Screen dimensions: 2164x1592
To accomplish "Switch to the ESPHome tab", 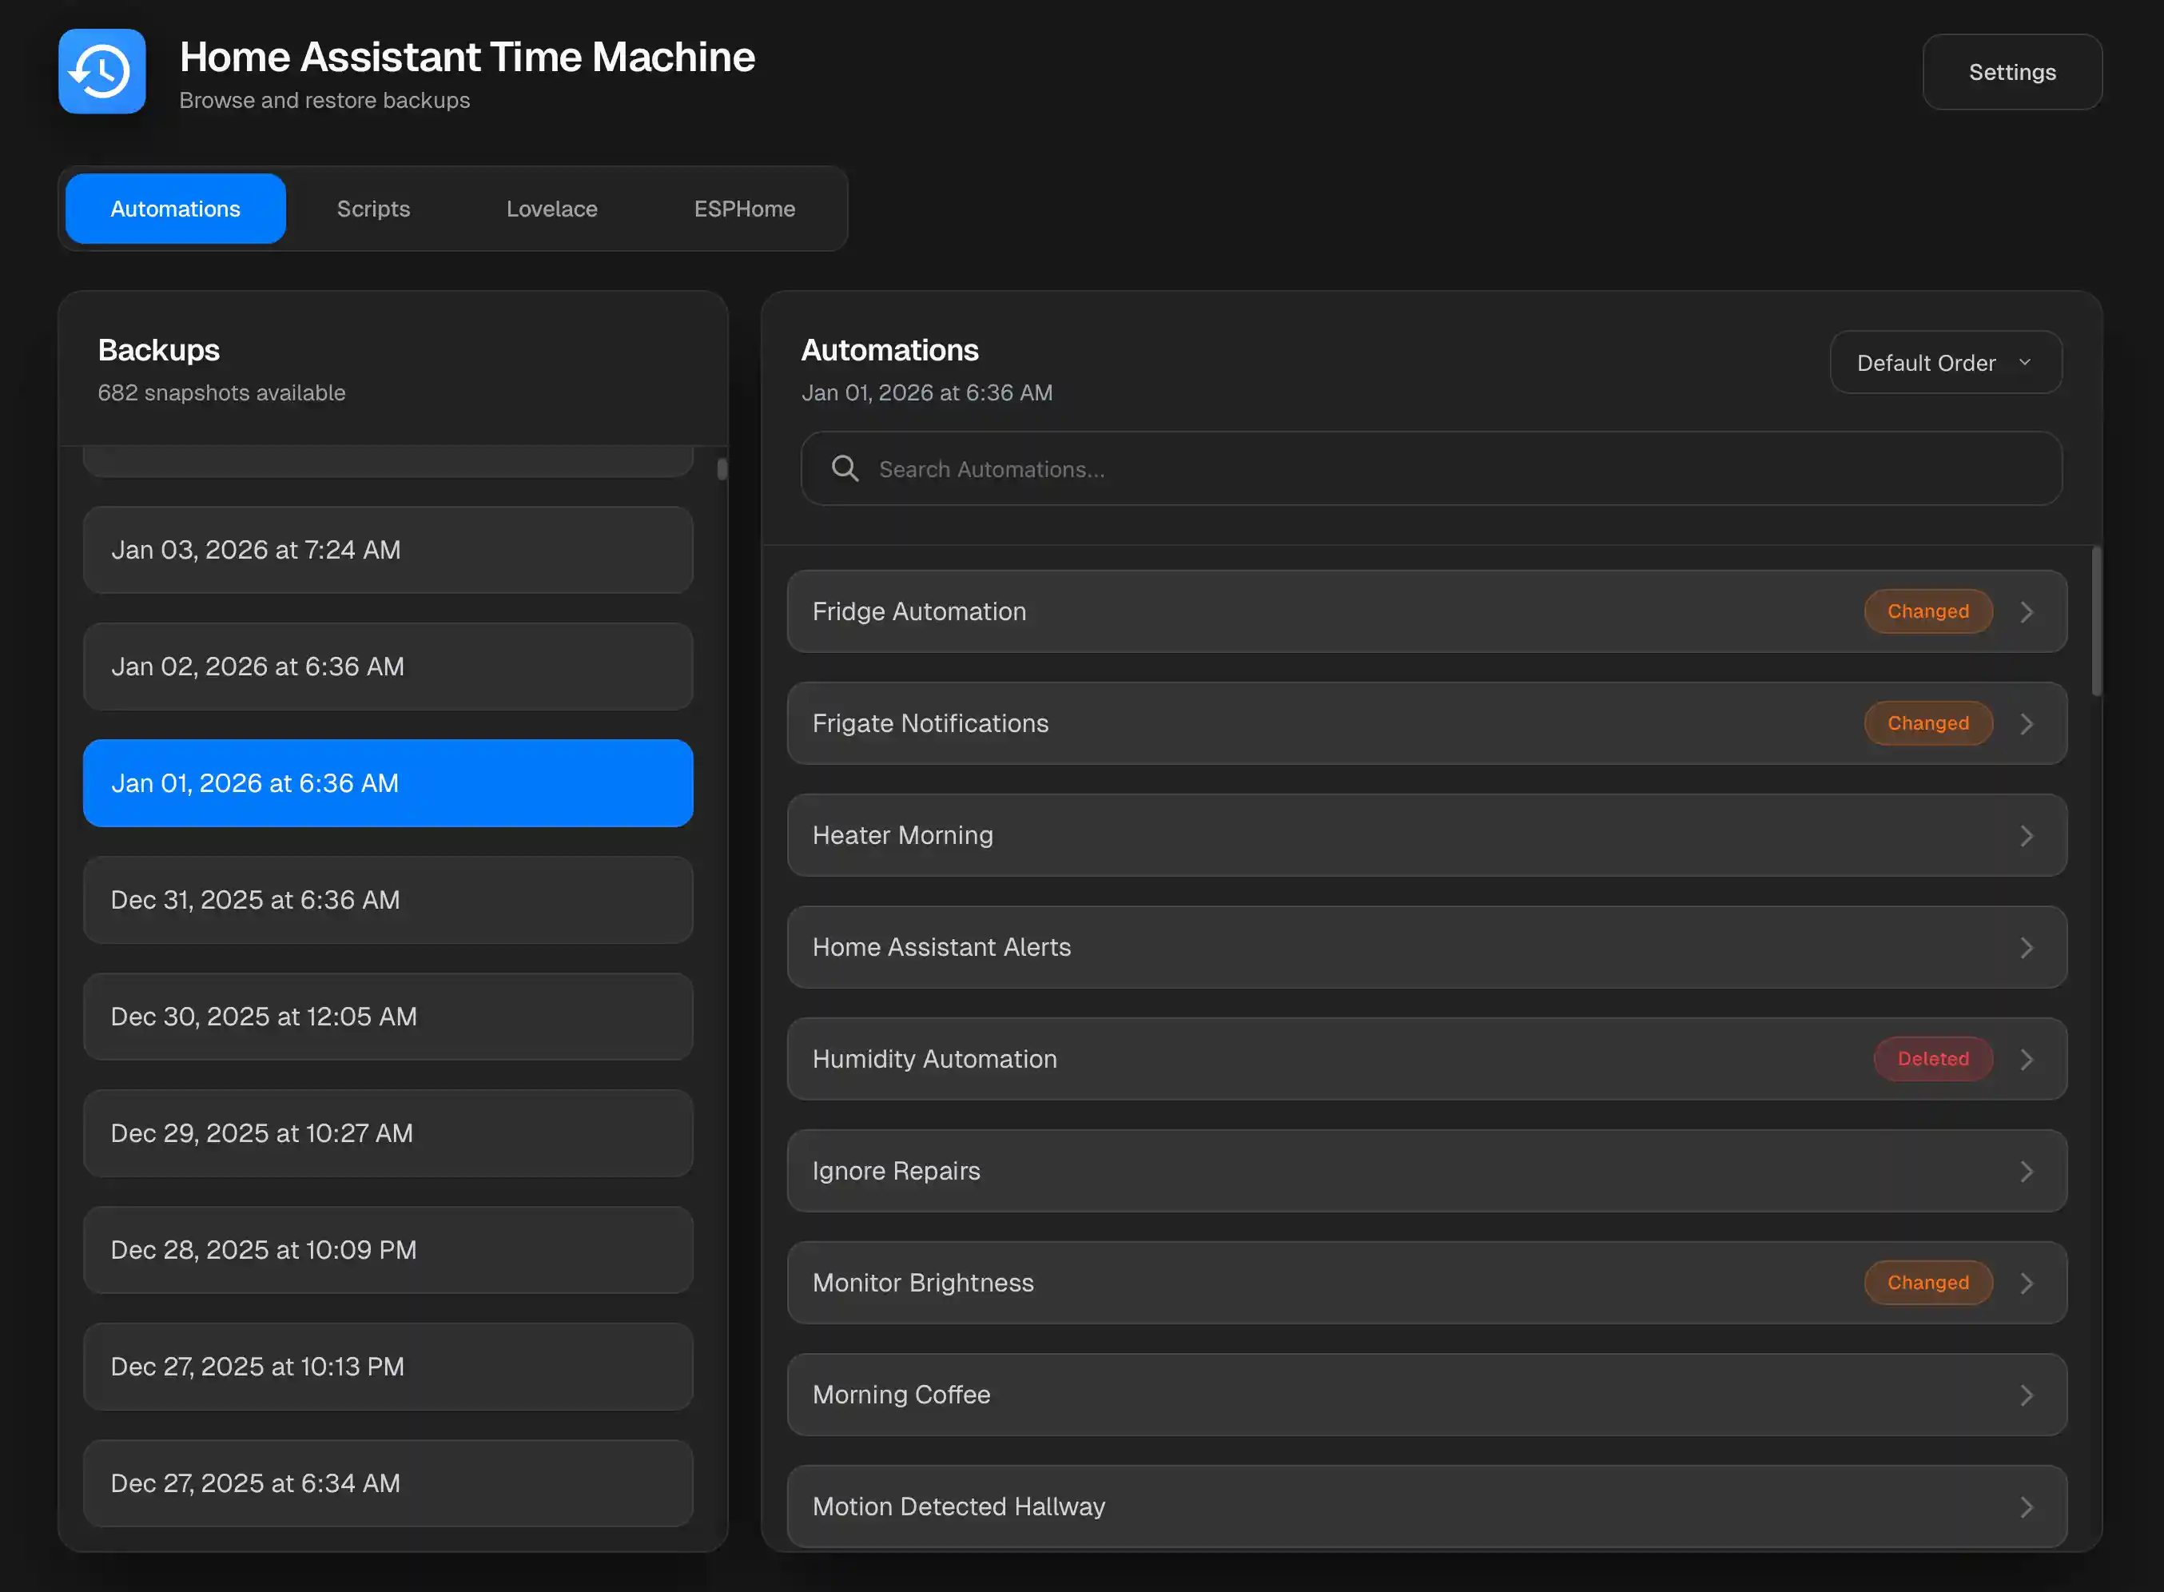I will [744, 208].
